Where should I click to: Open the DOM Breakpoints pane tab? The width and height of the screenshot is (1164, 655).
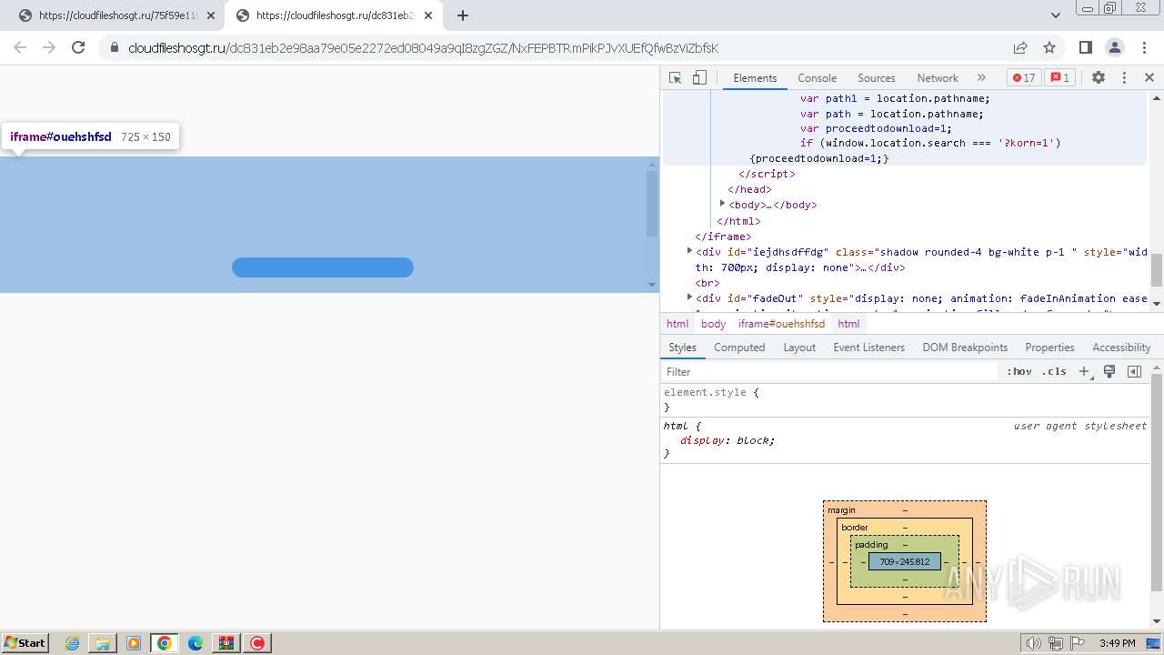(x=965, y=348)
